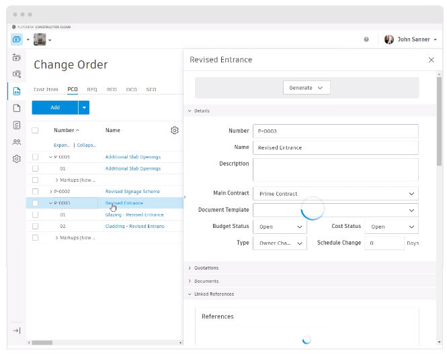Click the help question mark icon
Viewport: 447px width, 354px height.
pos(366,40)
